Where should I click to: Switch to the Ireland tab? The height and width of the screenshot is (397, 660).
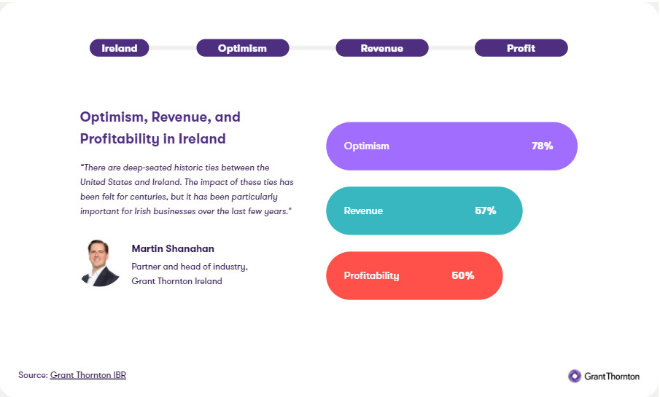click(119, 48)
